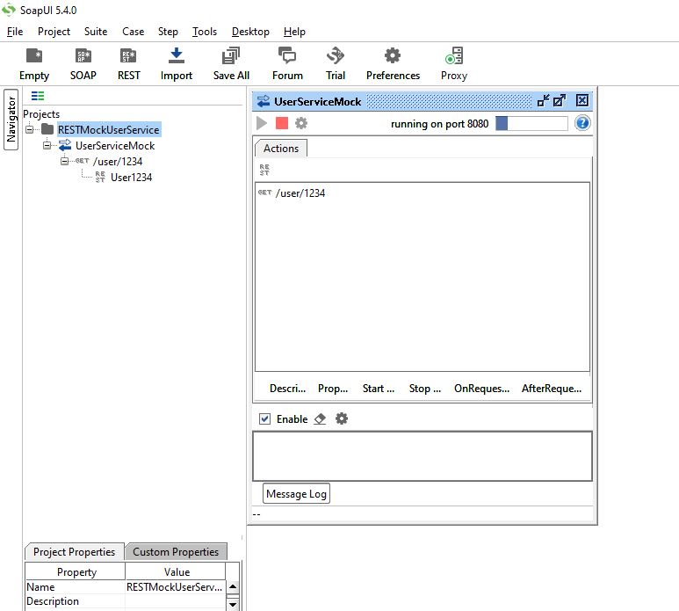Click the Name property value cell
Screen dimensions: 679x611
pos(175,587)
